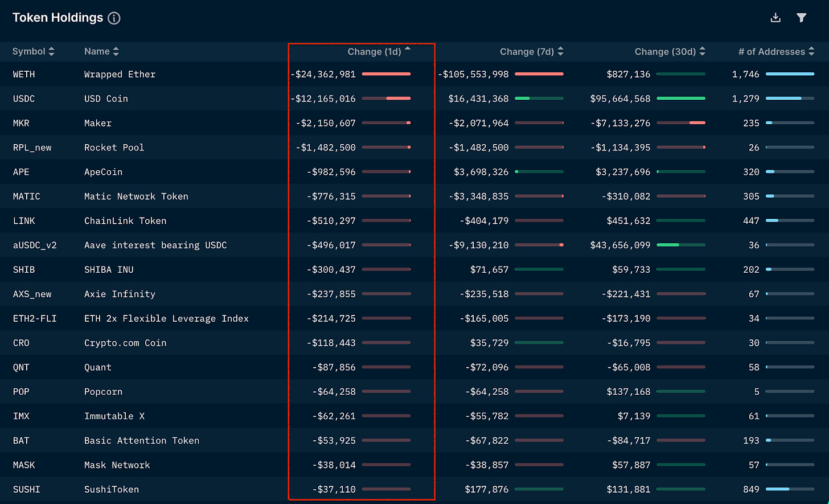This screenshot has width=829, height=504.
Task: Sort by Change (7d) column header
Action: 532,51
